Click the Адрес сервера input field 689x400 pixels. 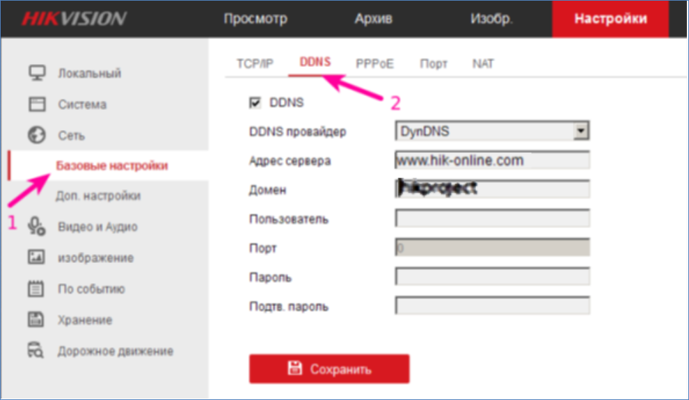(492, 161)
